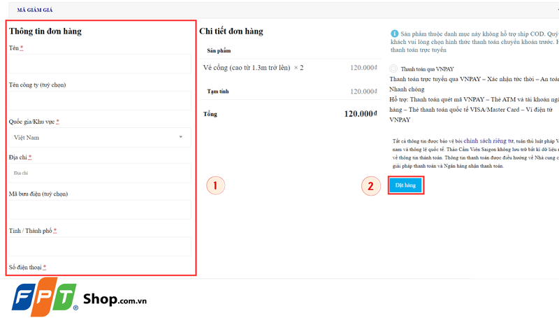
Task: Click the Đặt hàng order button
Action: click(x=406, y=185)
